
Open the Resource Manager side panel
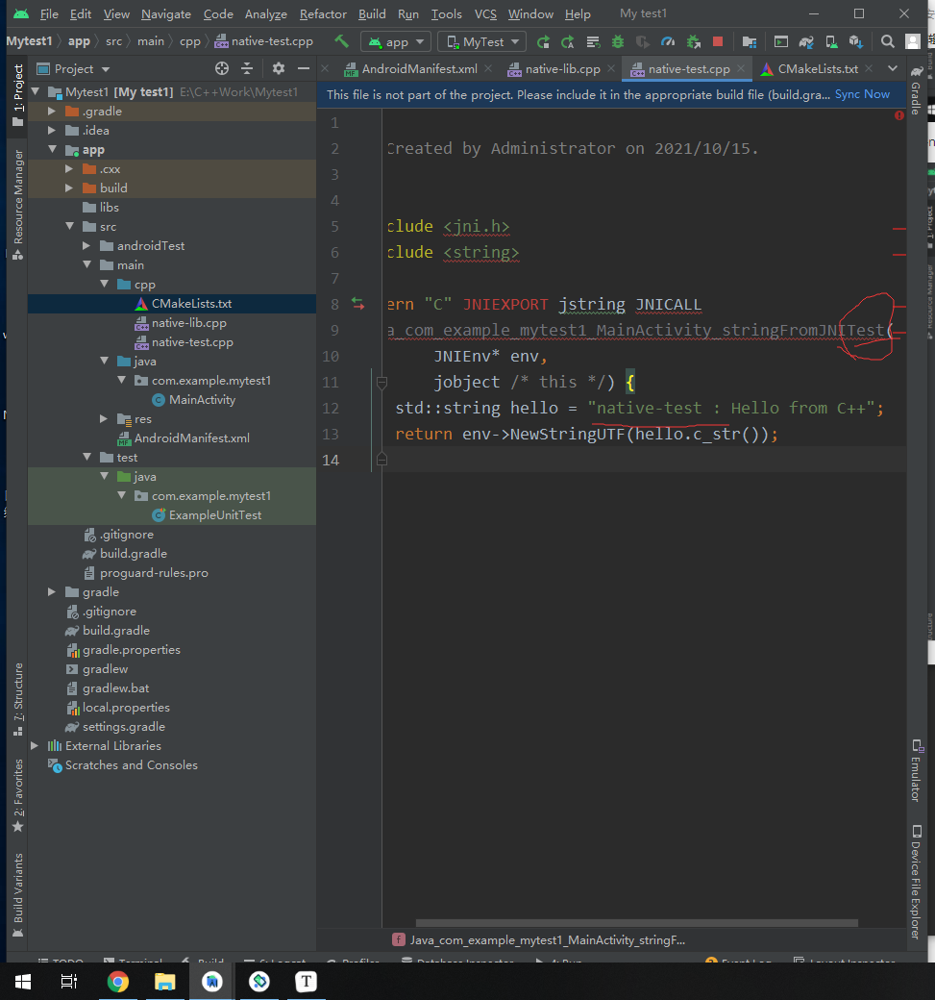(18, 204)
